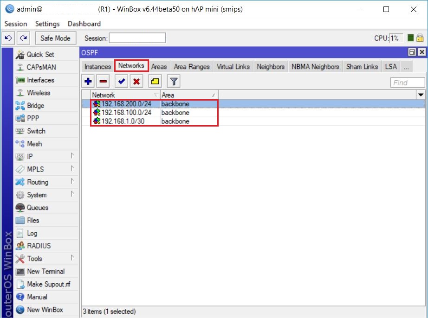Click the yellow comment button
The height and width of the screenshot is (318, 428).
pos(155,81)
